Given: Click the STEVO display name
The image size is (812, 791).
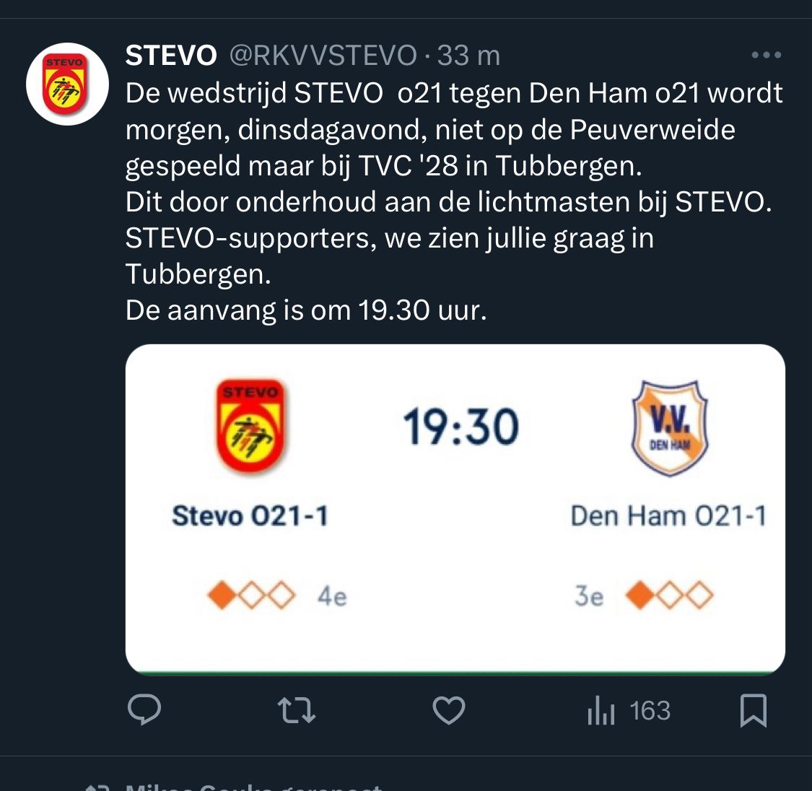Looking at the screenshot, I should (171, 56).
